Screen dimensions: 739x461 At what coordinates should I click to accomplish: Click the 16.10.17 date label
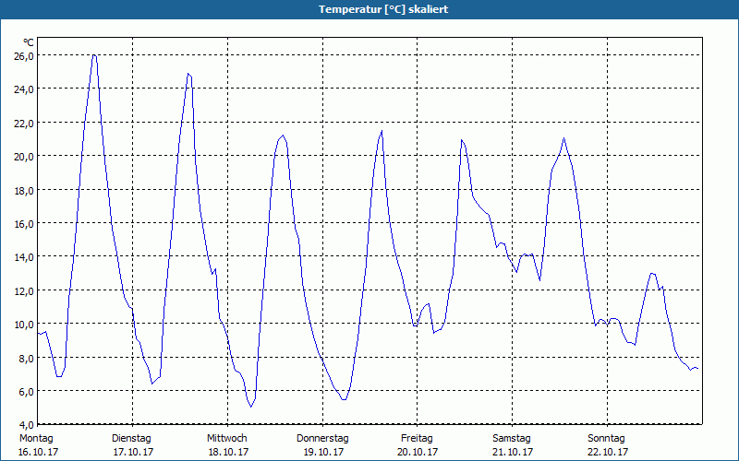[38, 452]
